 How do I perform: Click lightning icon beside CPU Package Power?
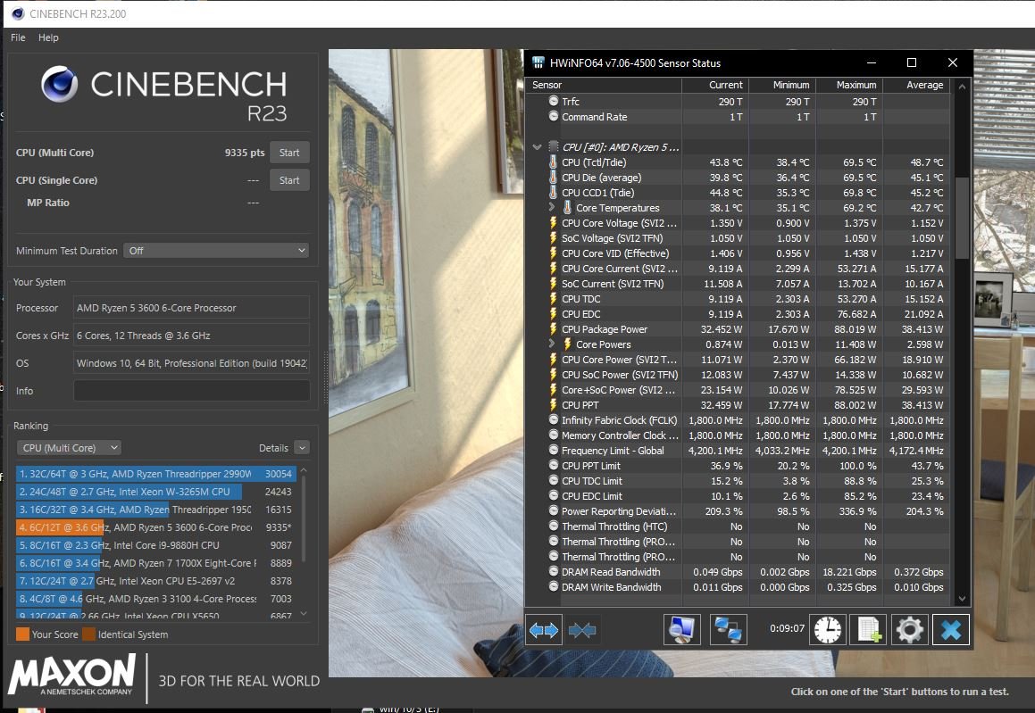553,329
